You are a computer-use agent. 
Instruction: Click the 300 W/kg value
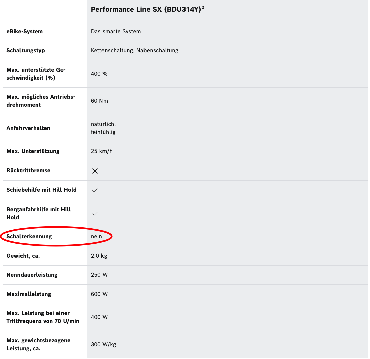104,345
